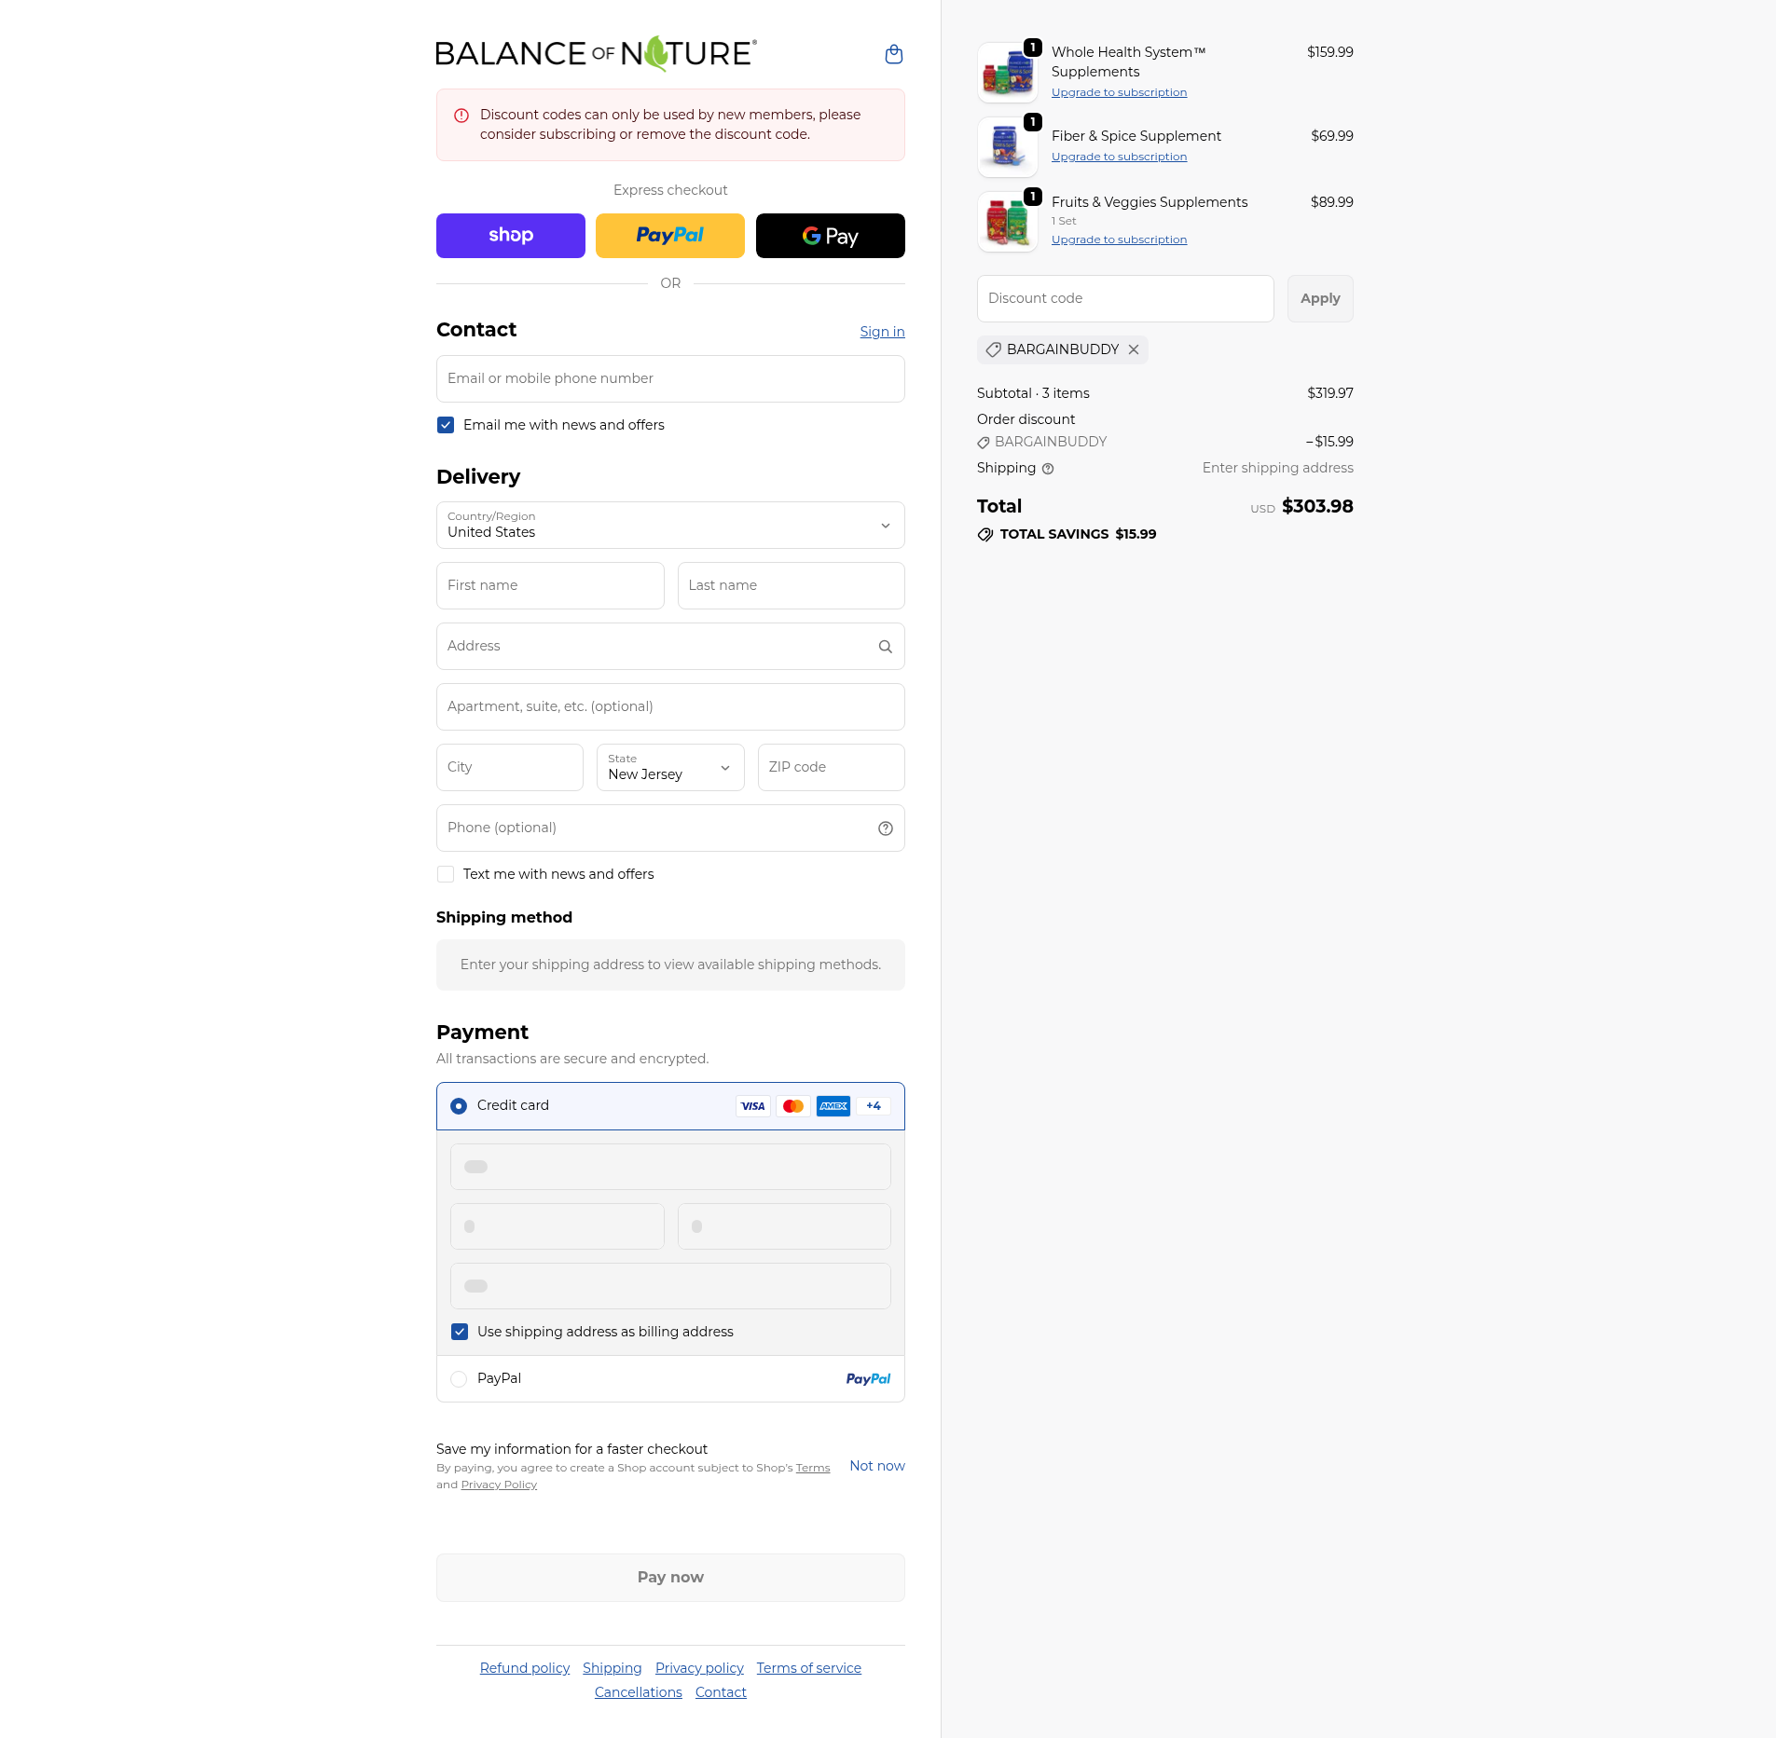
Task: Toggle Use shipping address as billing address
Action: (460, 1332)
